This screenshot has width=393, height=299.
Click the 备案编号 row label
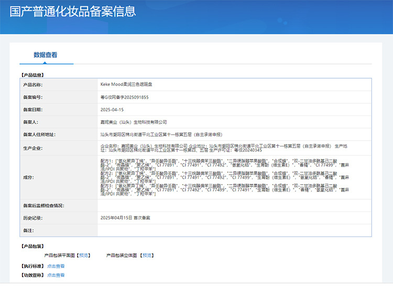(33, 98)
